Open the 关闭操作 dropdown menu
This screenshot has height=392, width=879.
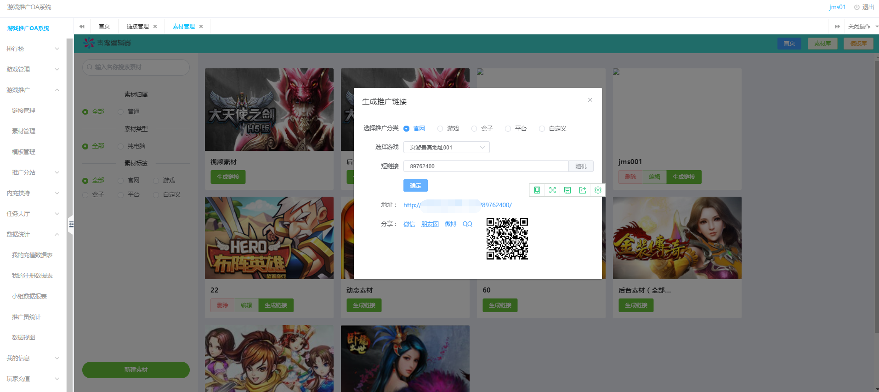pyautogui.click(x=862, y=27)
